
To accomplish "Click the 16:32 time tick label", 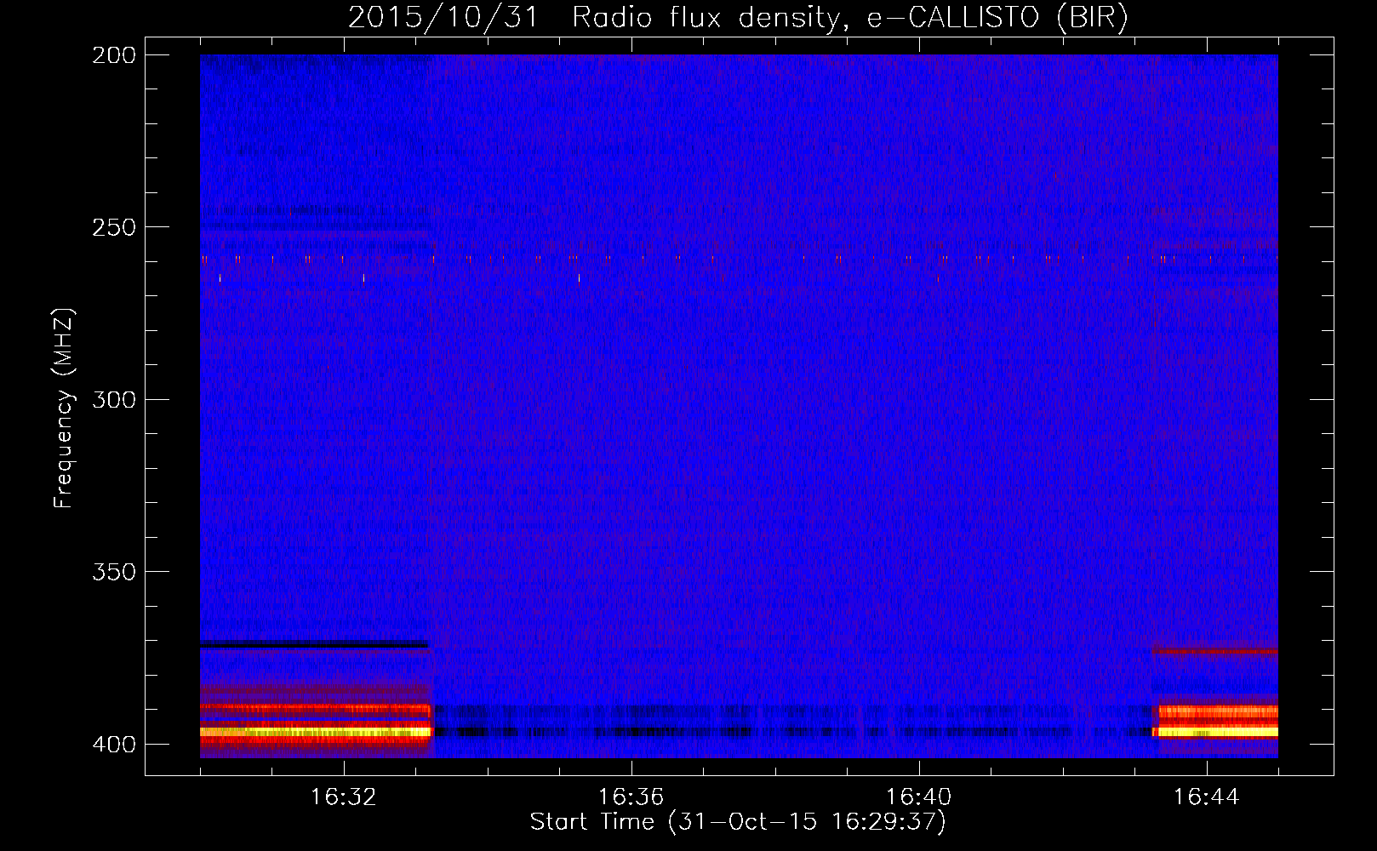I will point(344,797).
